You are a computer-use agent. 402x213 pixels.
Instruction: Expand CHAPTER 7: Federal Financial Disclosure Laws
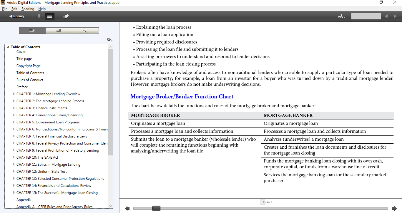(x=14, y=136)
